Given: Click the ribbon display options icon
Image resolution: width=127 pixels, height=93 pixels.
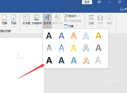Looking at the screenshot, I should pos(99,2).
